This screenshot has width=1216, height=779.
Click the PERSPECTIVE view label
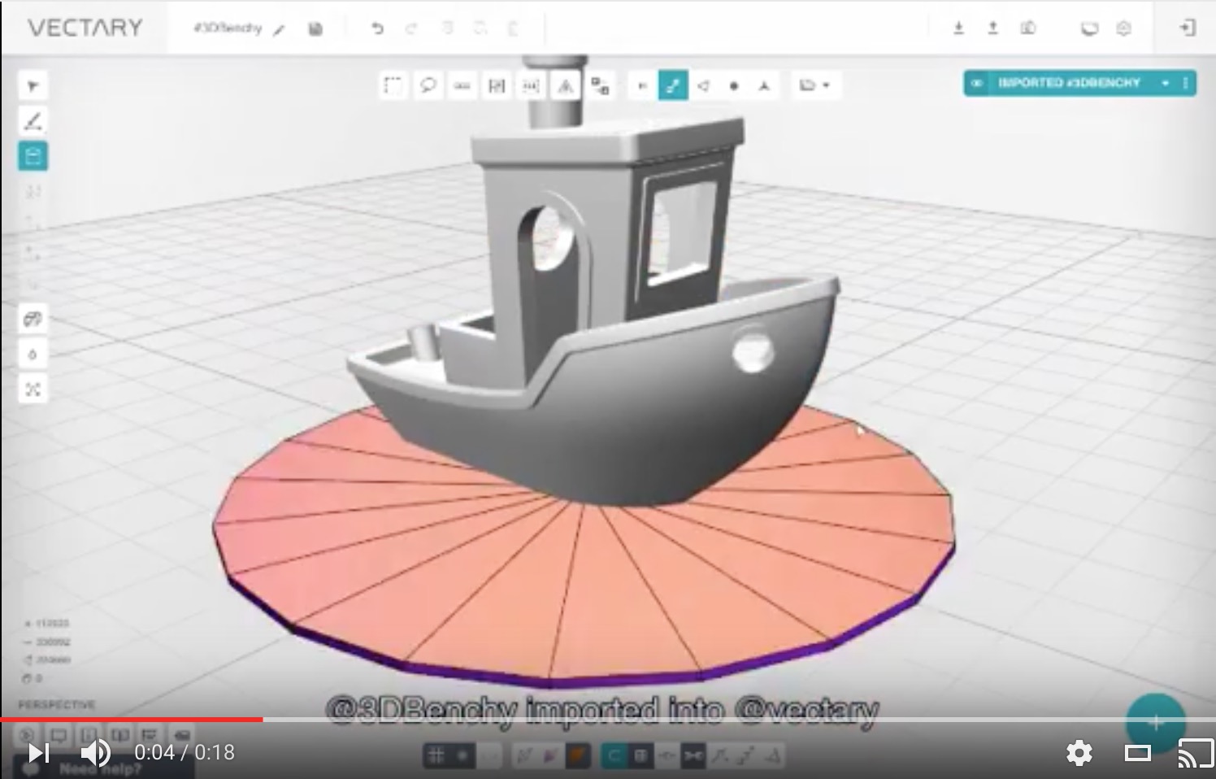tap(56, 704)
